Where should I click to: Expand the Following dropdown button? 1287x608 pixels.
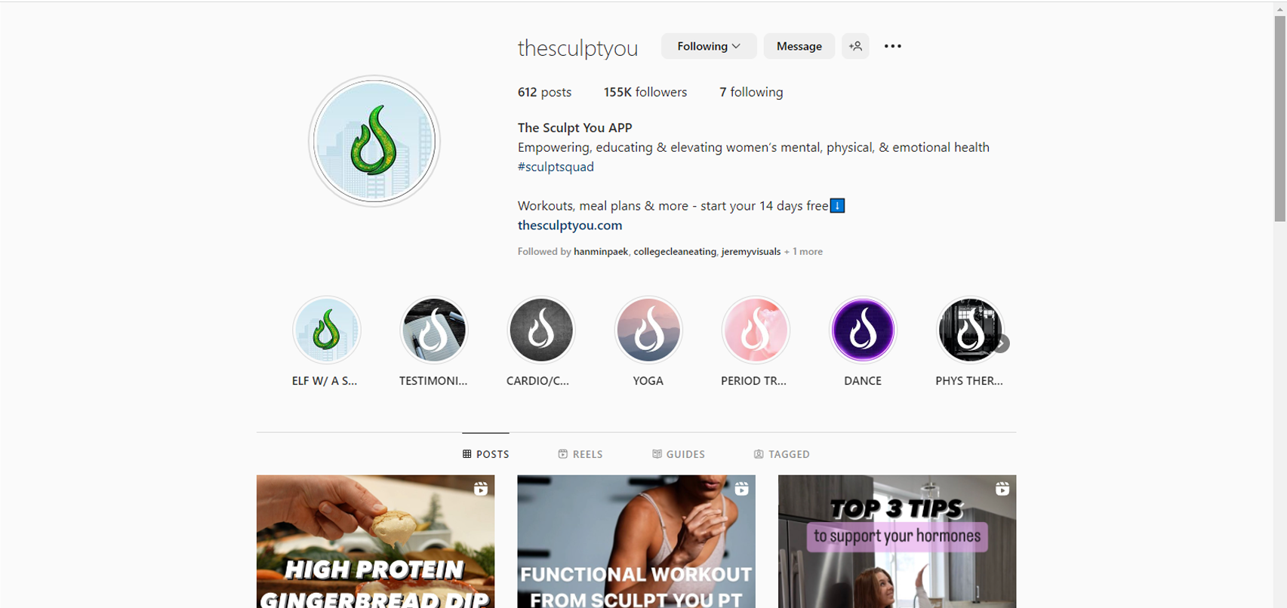click(x=709, y=46)
